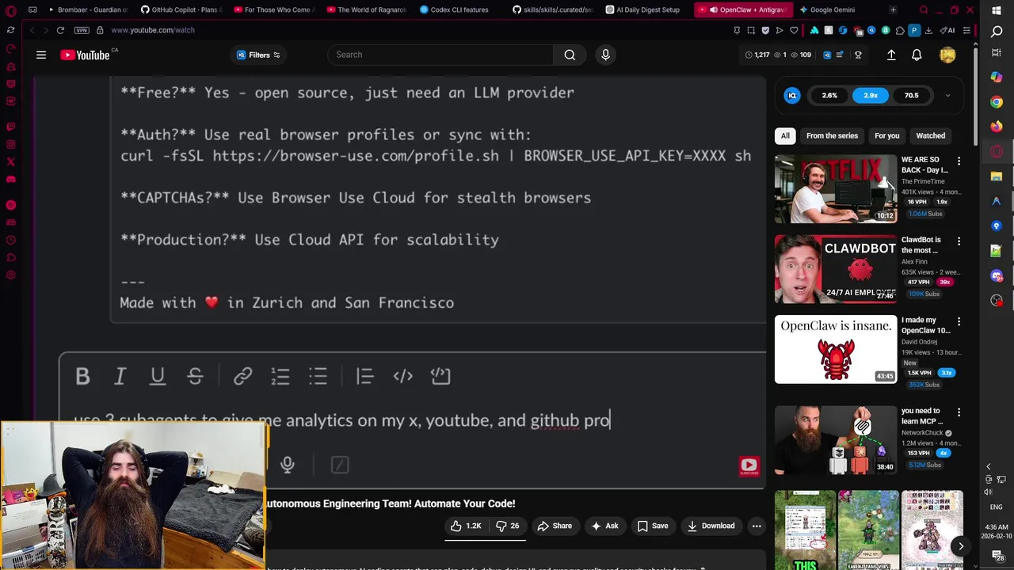Like the video with 1.2K button
The width and height of the screenshot is (1014, 570).
[467, 526]
